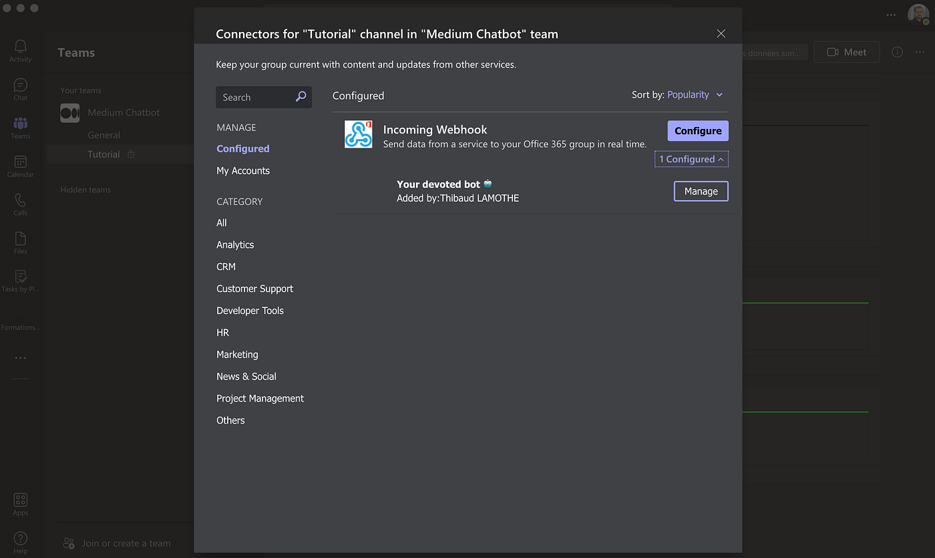The image size is (935, 558).
Task: Click Added by:Thibaud LAMOTHE text
Action: [x=457, y=198]
